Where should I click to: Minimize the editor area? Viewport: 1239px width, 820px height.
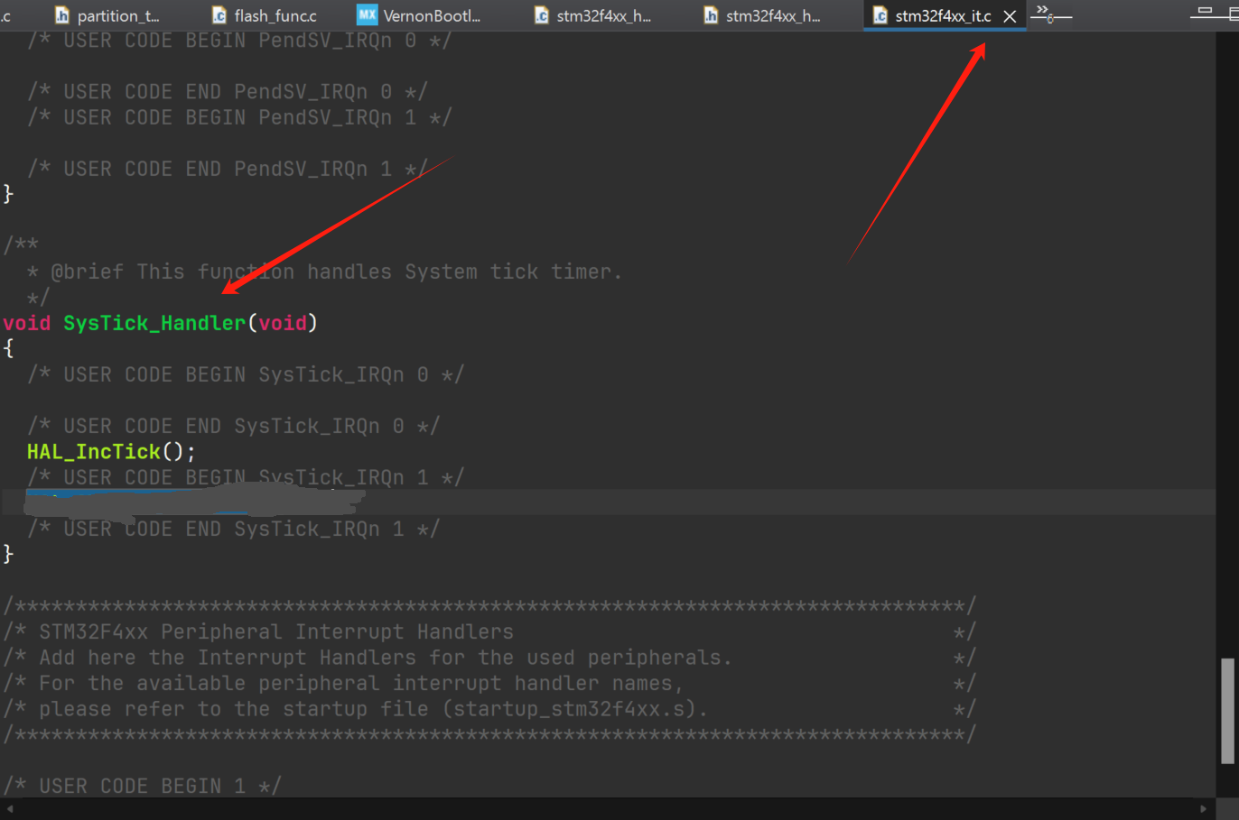coord(1204,11)
